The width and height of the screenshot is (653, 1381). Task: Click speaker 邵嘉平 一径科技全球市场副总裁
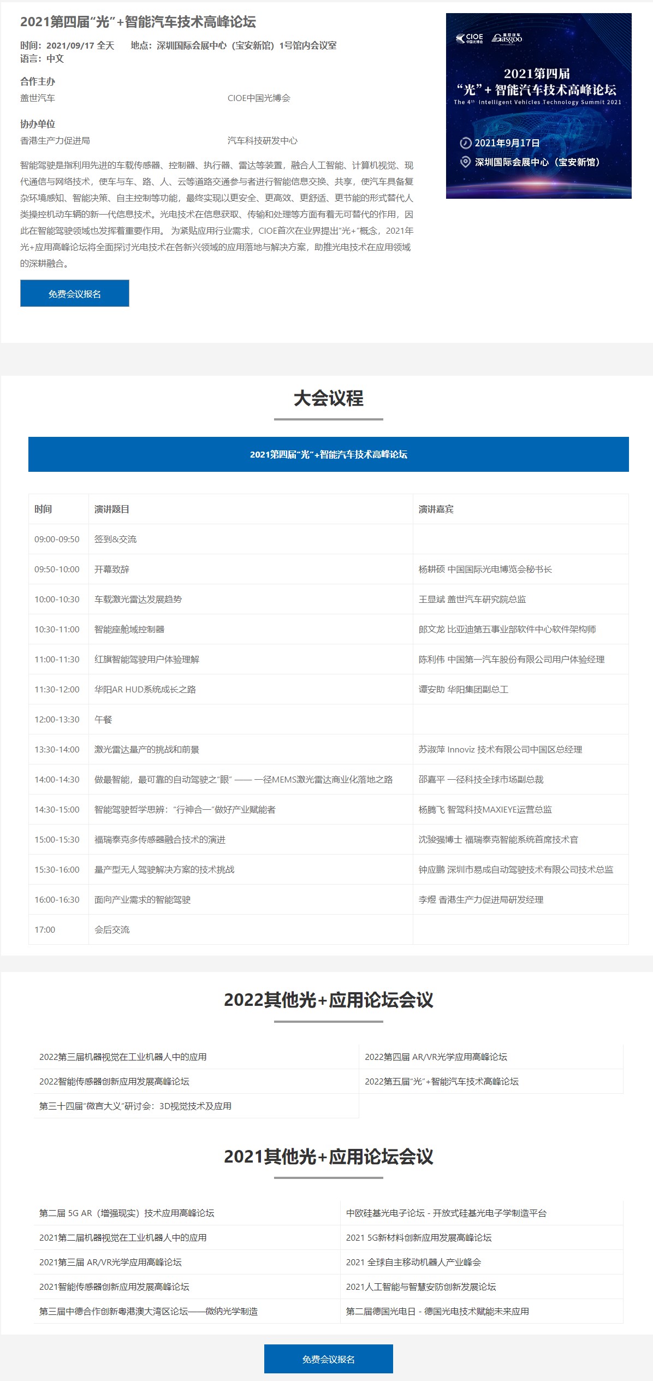[x=481, y=779]
